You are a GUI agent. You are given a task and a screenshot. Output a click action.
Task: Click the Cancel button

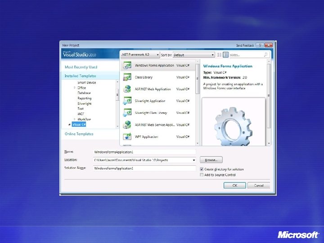click(x=259, y=185)
